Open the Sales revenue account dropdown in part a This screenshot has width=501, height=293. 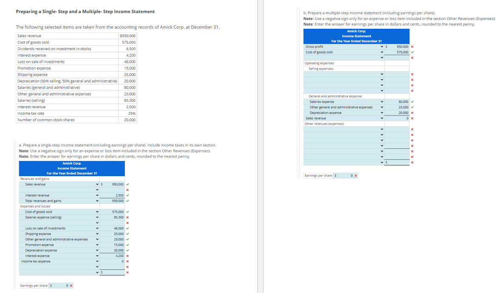point(97,184)
